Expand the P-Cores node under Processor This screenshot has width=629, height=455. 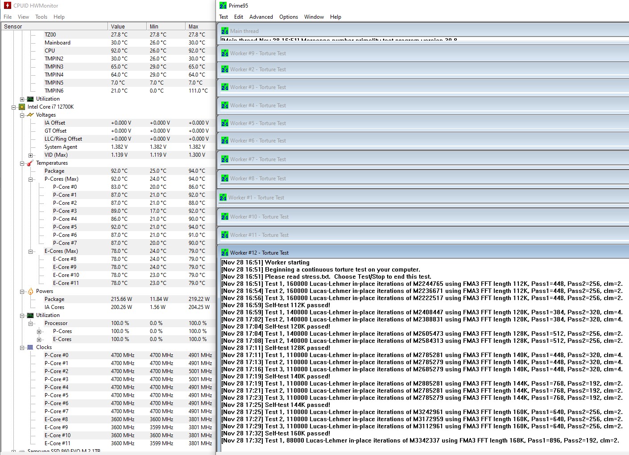tap(39, 332)
